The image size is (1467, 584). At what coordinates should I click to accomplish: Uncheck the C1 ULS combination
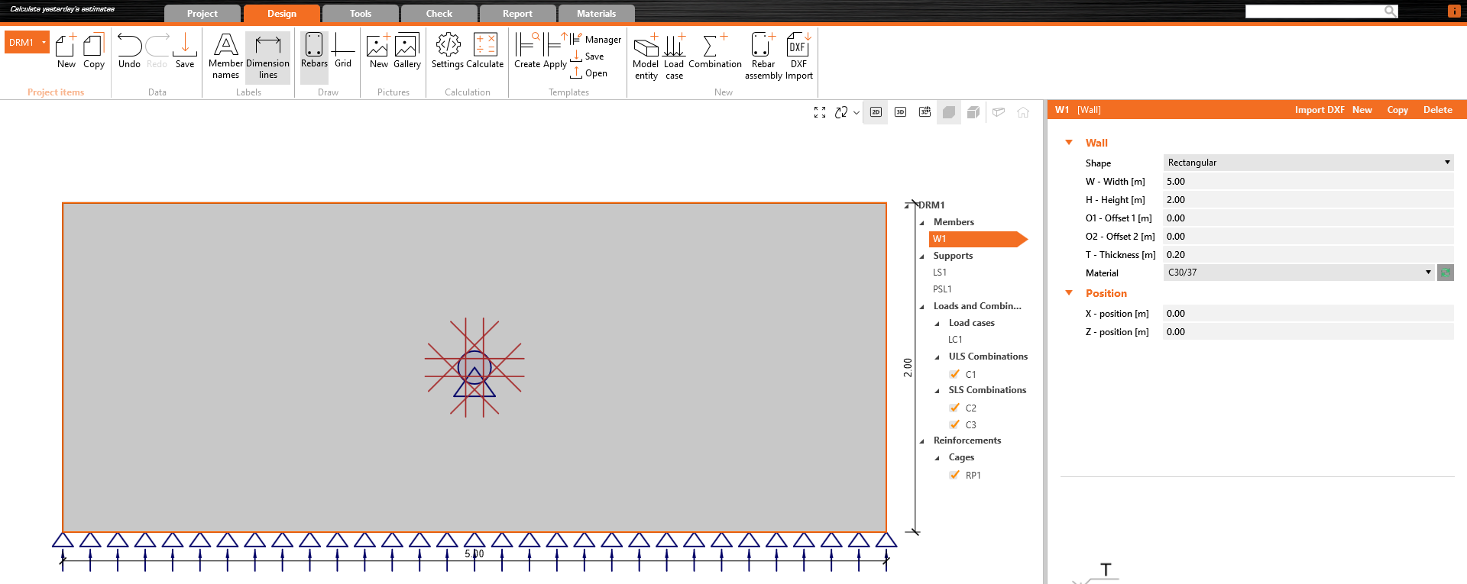click(x=954, y=374)
